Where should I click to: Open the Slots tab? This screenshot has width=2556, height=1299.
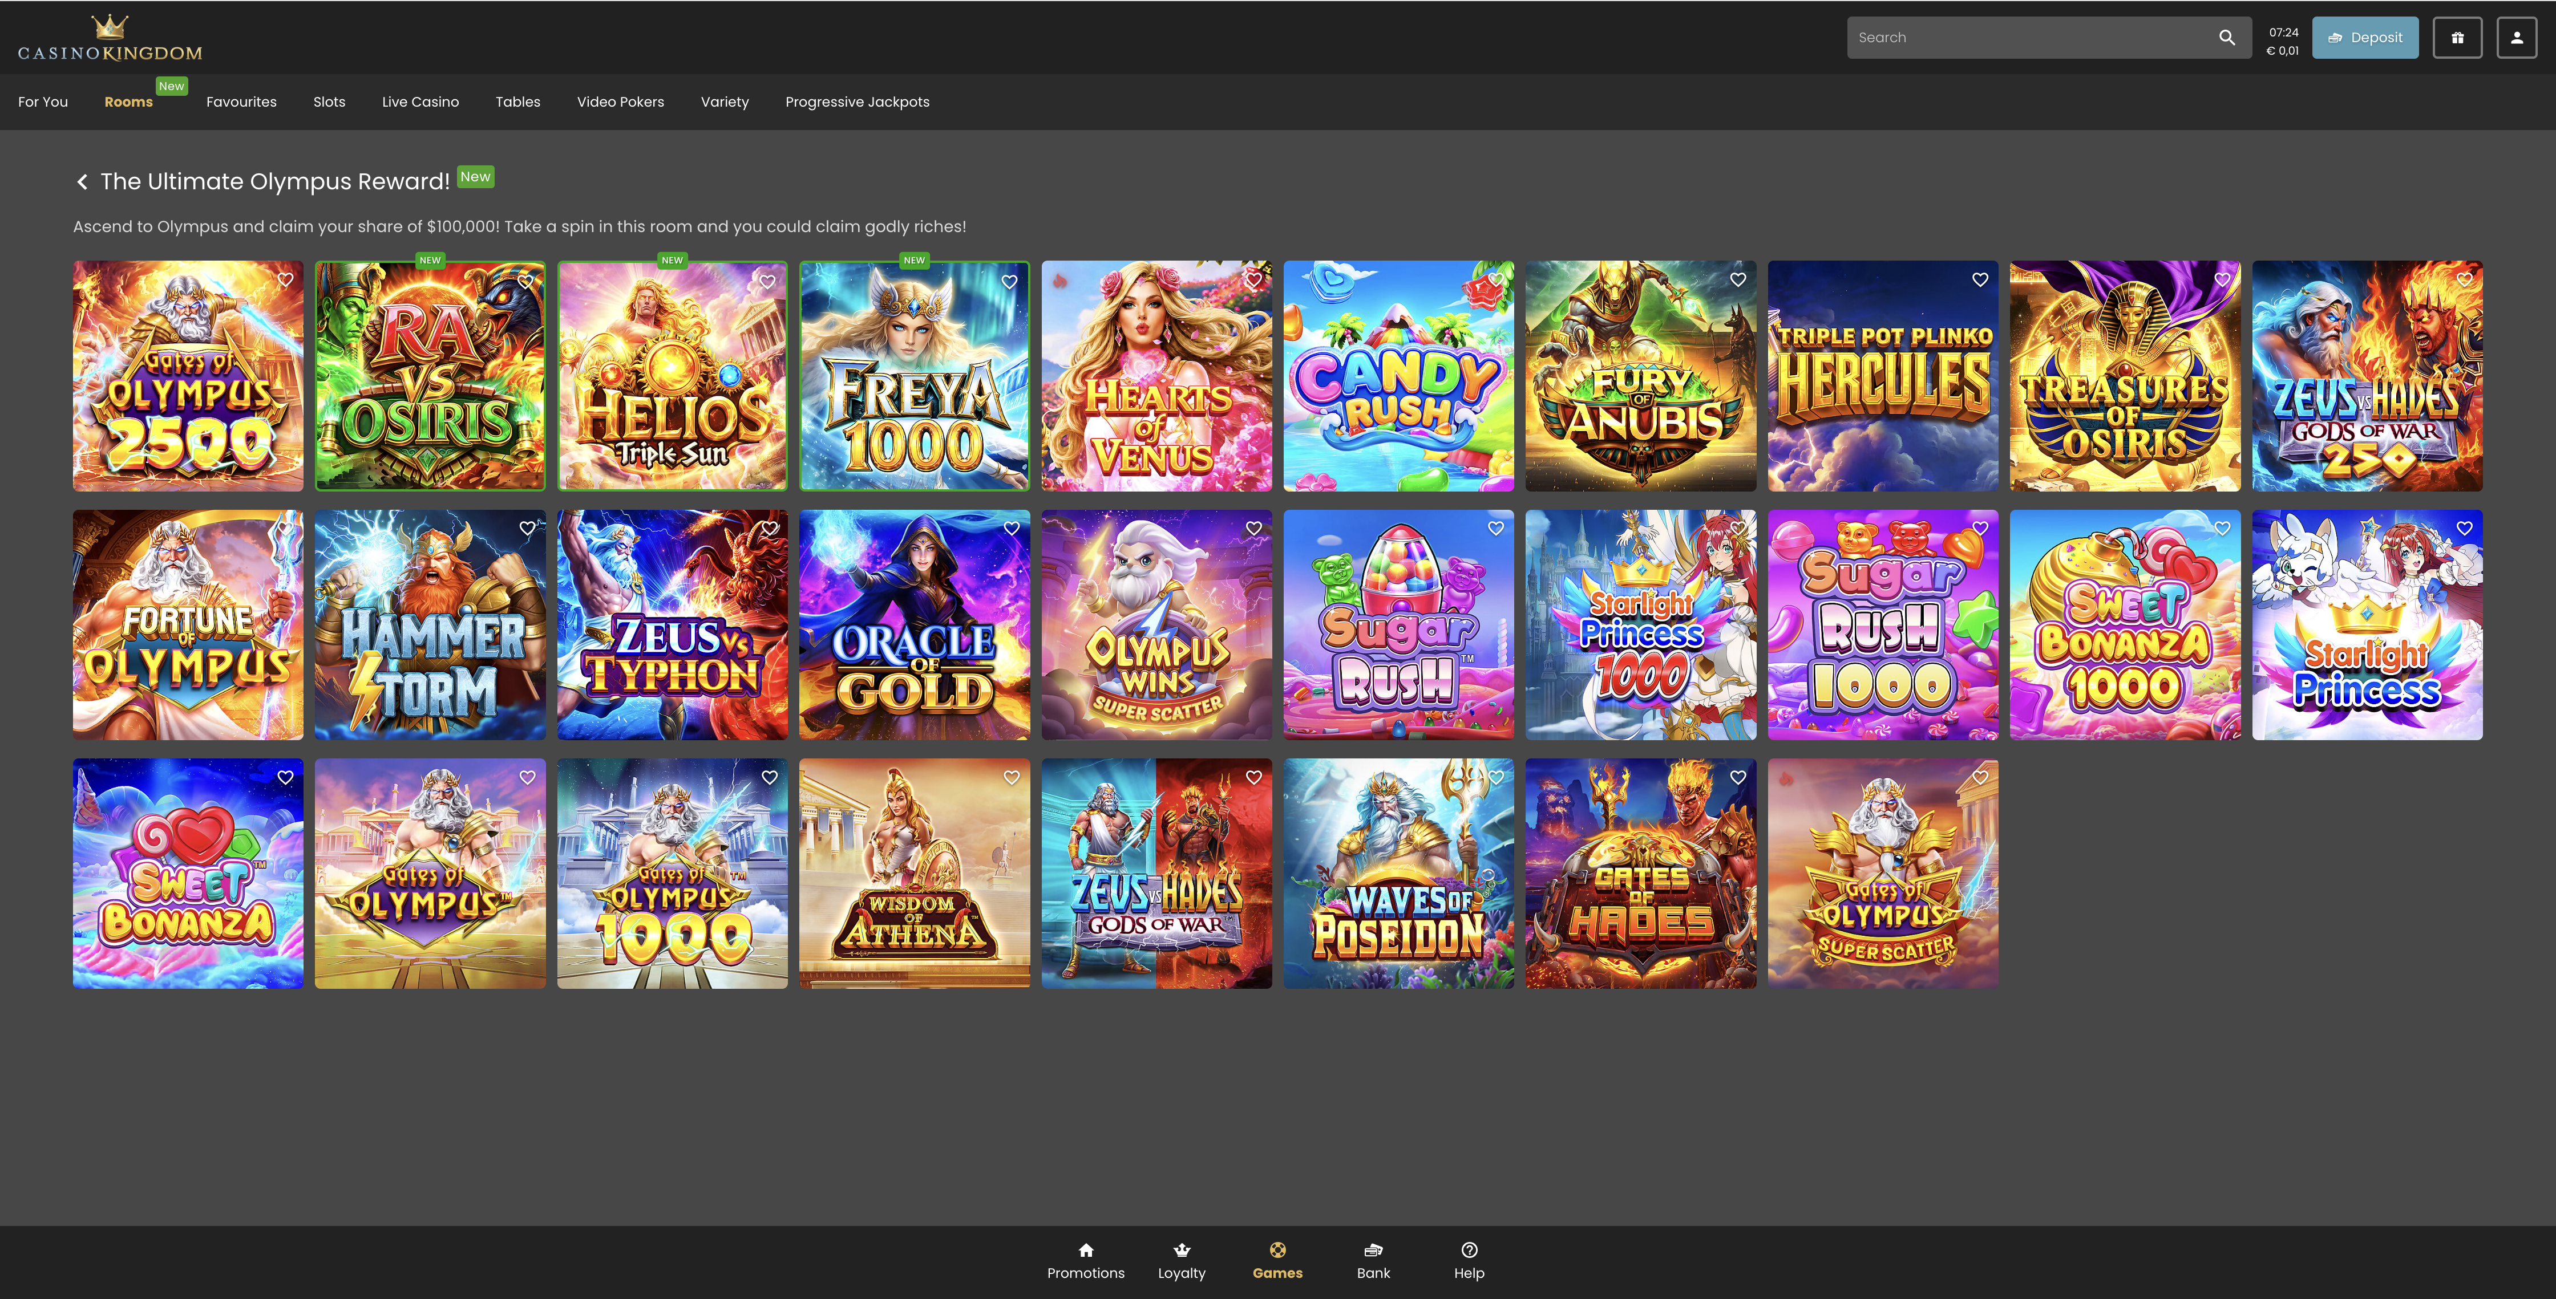329,102
